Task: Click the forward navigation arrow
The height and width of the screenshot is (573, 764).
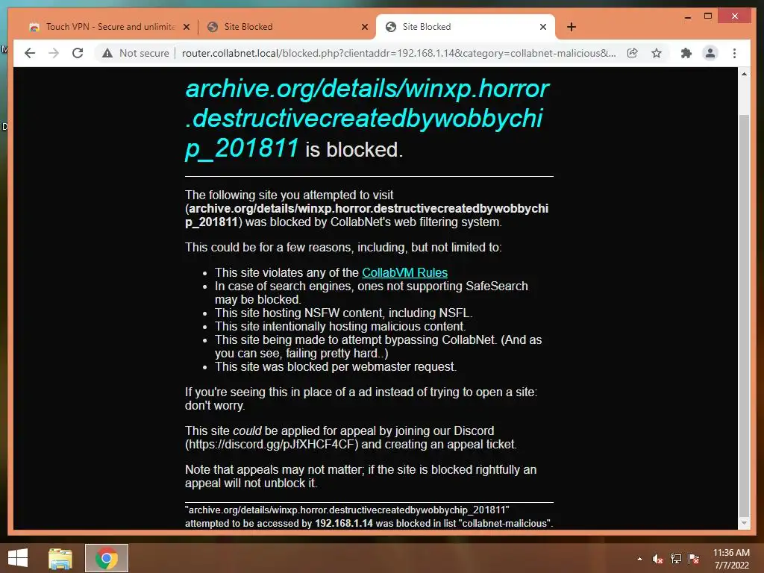Action: [54, 53]
